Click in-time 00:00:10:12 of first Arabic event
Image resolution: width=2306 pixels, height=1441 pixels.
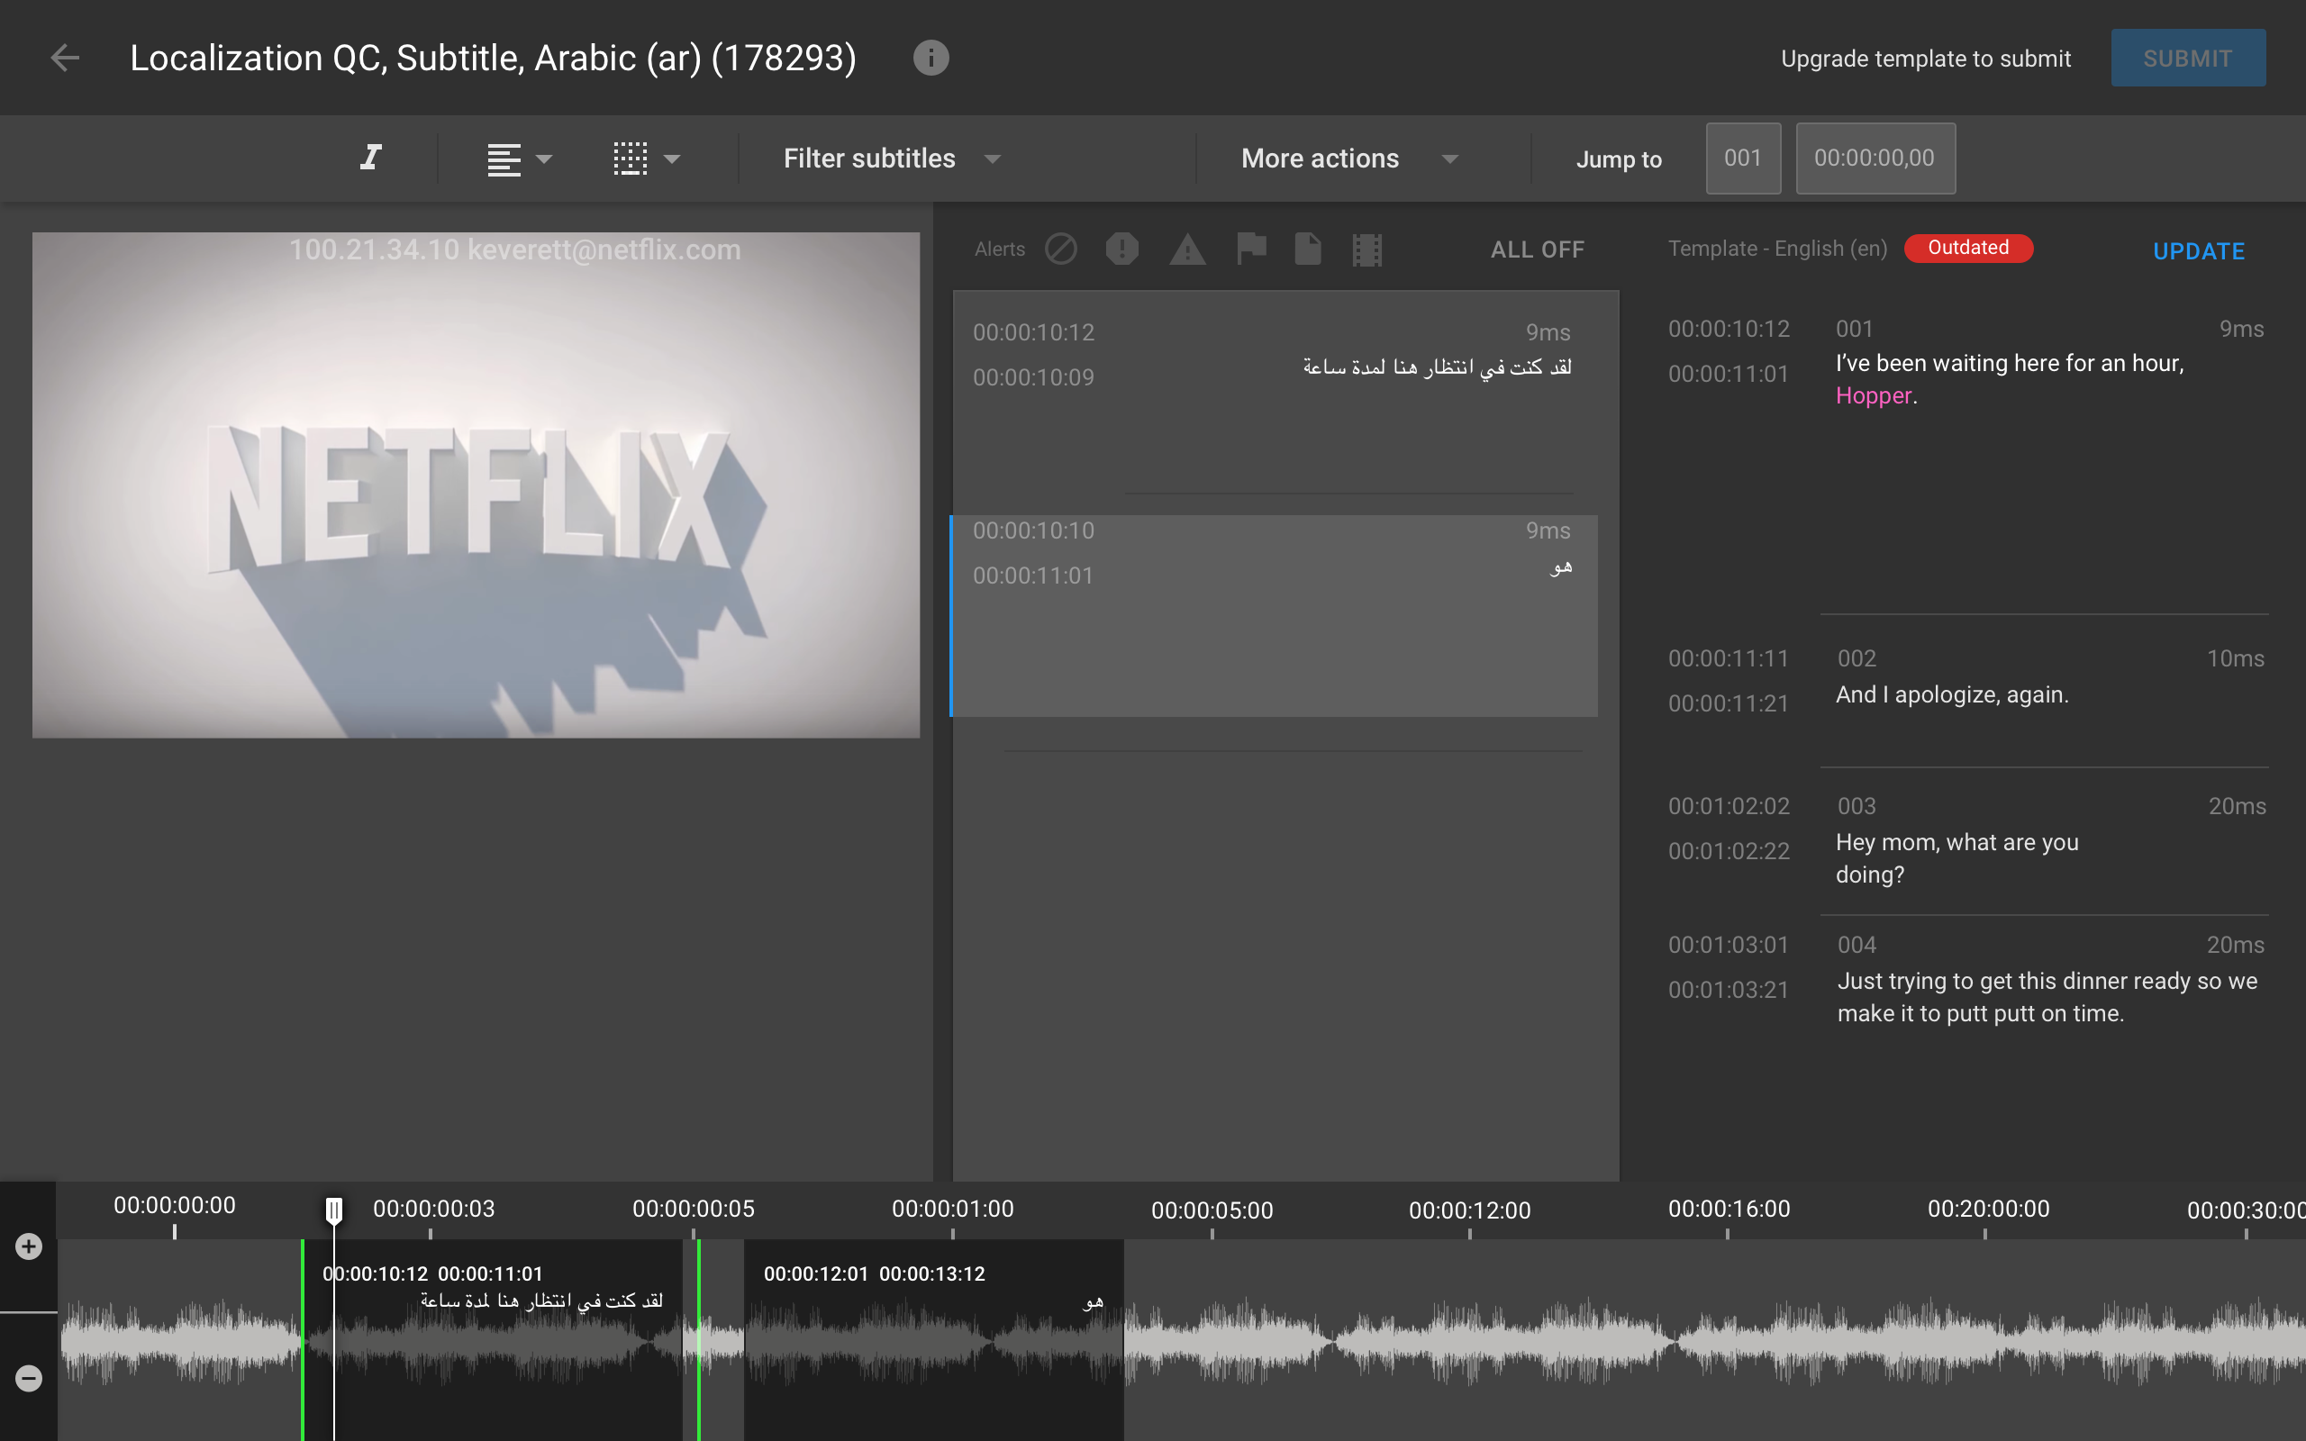tap(1033, 332)
